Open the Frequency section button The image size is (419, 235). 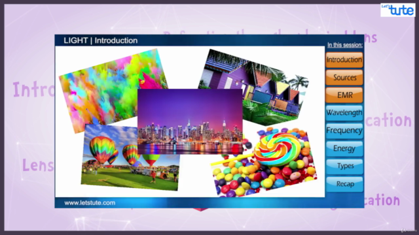pos(344,131)
